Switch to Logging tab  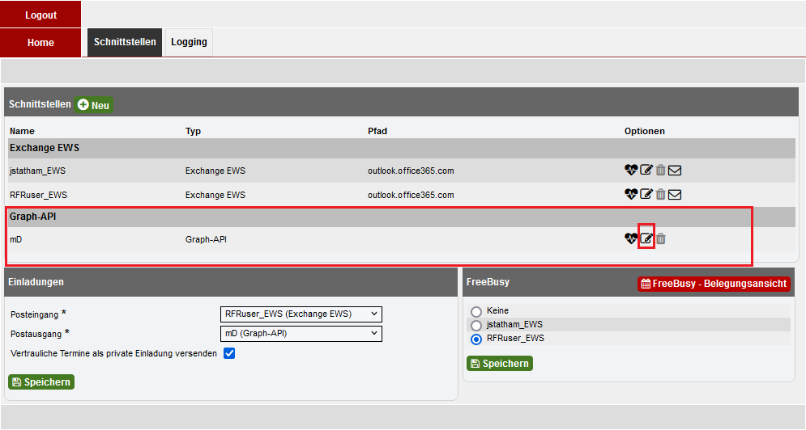point(190,42)
